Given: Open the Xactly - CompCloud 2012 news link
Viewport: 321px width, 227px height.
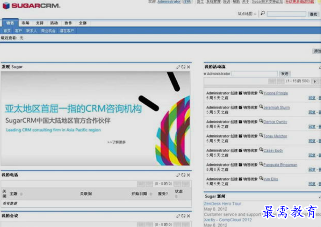Looking at the screenshot, I should (228, 220).
